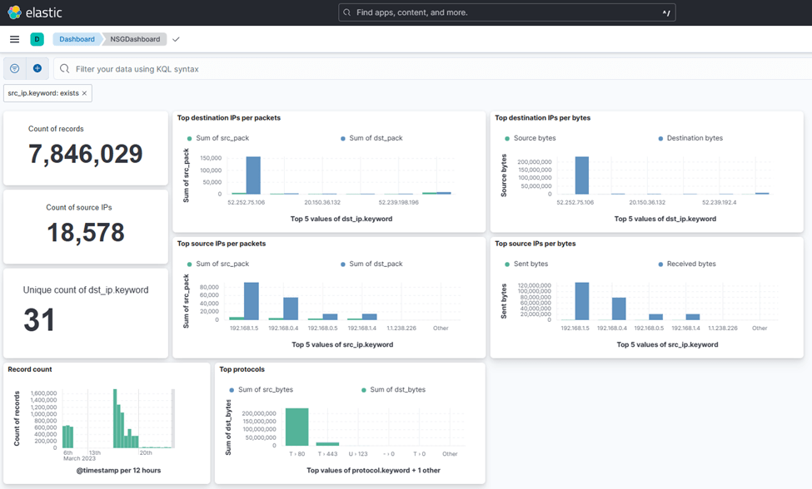812x489 pixels.
Task: Focus the KQL filter query input
Action: click(x=333, y=69)
